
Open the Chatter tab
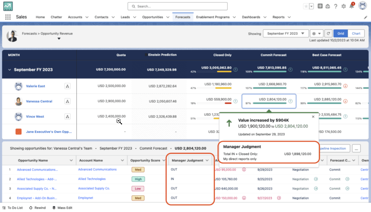tap(56, 17)
